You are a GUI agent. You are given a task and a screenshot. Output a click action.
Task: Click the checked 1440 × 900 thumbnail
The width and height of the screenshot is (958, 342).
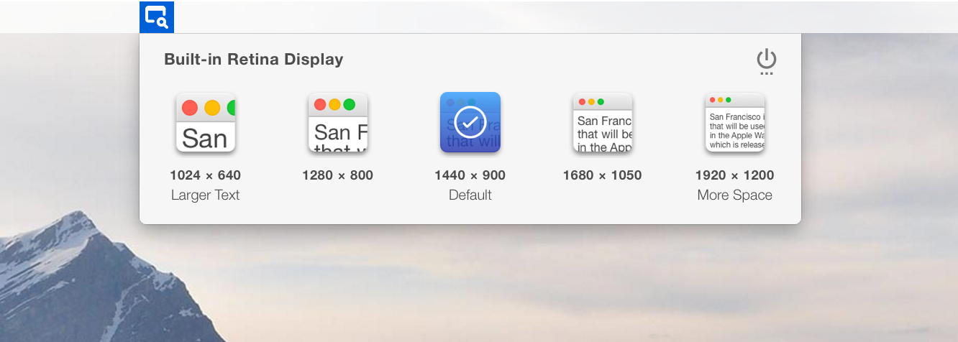click(x=470, y=122)
